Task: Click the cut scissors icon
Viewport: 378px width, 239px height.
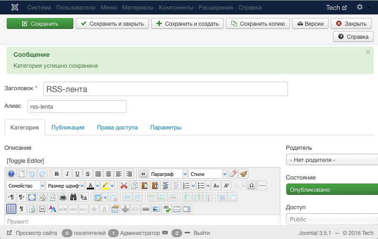Action: tap(124, 186)
